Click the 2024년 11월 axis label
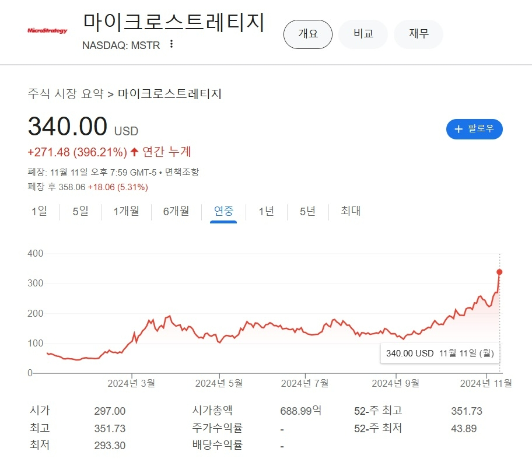532x462 pixels. pyautogui.click(x=486, y=384)
